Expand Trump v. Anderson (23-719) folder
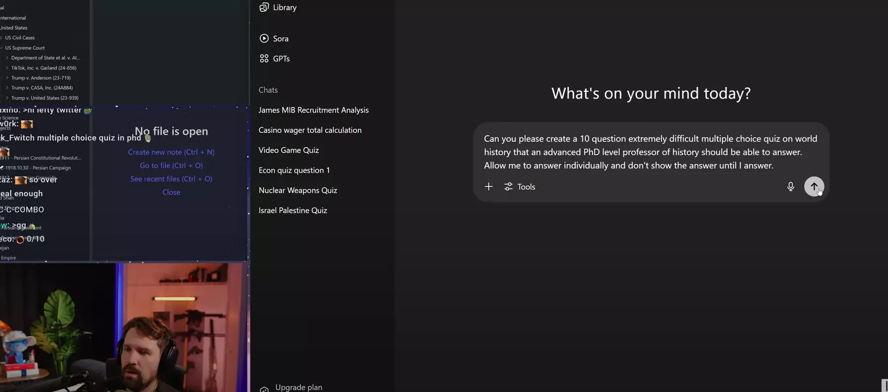Image resolution: width=888 pixels, height=392 pixels. click(41, 78)
